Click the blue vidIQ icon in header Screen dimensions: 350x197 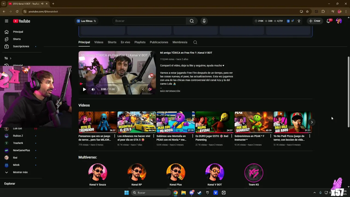pos(288,21)
